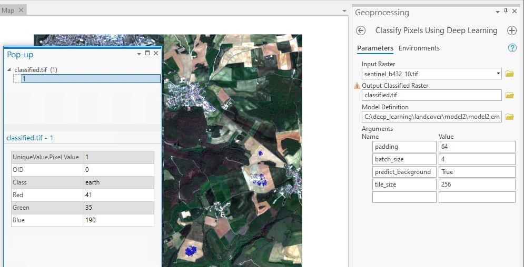The height and width of the screenshot is (267, 524).
Task: Click the add (plus) icon beside tool title
Action: [511, 30]
